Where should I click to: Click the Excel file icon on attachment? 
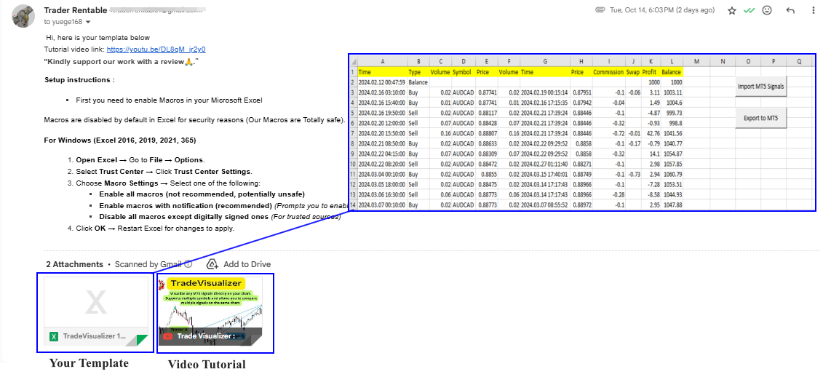click(x=54, y=336)
